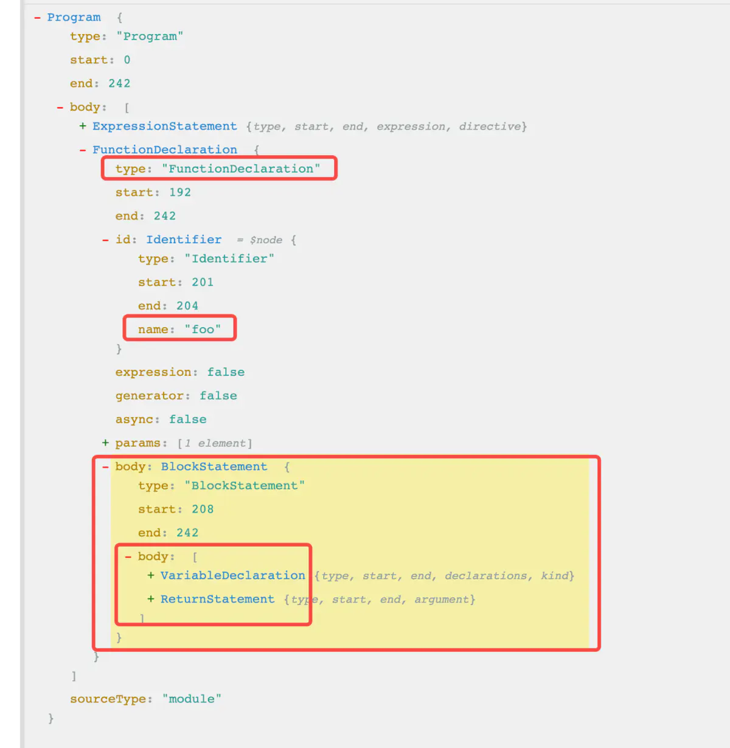Expand the VariableDeclaration node

point(151,576)
